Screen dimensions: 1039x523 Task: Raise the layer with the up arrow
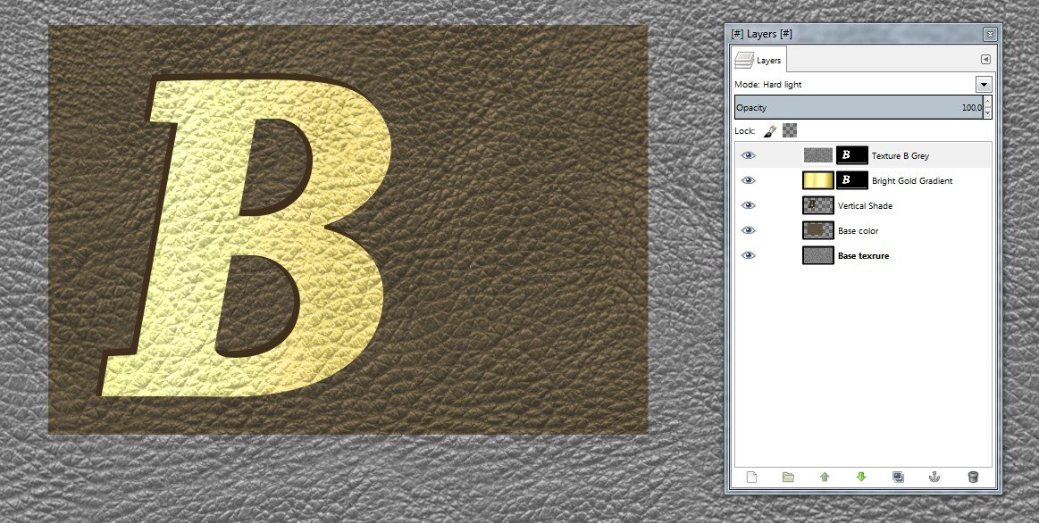coord(825,477)
